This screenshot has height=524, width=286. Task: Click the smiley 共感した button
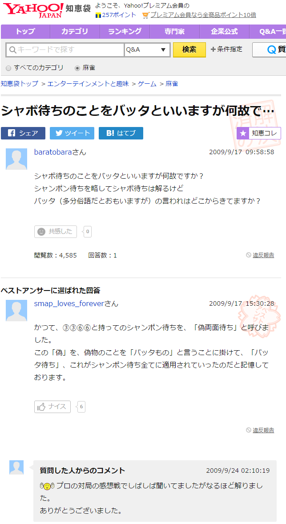(56, 232)
